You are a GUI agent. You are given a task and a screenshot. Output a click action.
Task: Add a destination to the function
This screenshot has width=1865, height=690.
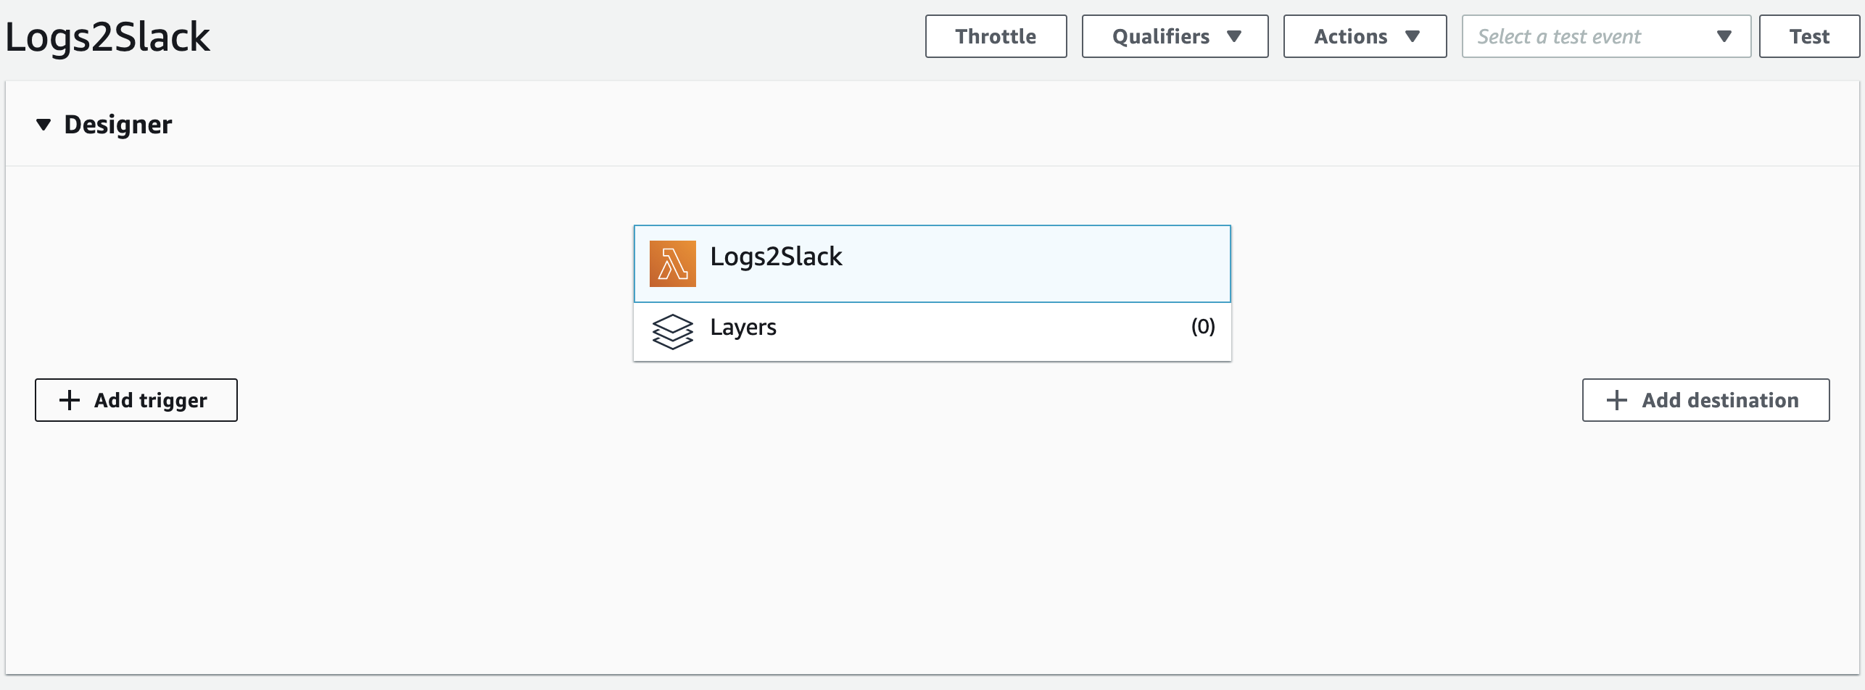click(1705, 400)
